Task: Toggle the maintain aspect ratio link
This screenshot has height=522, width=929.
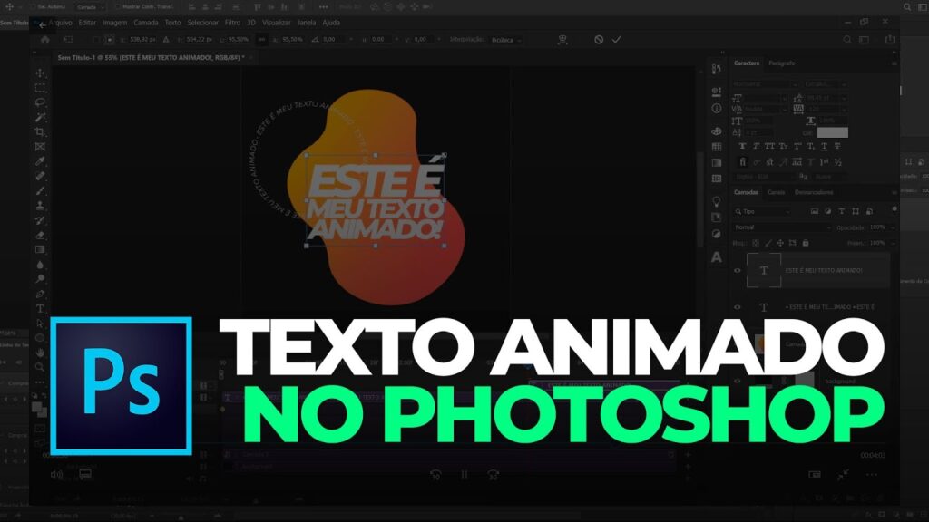Action: coord(261,40)
